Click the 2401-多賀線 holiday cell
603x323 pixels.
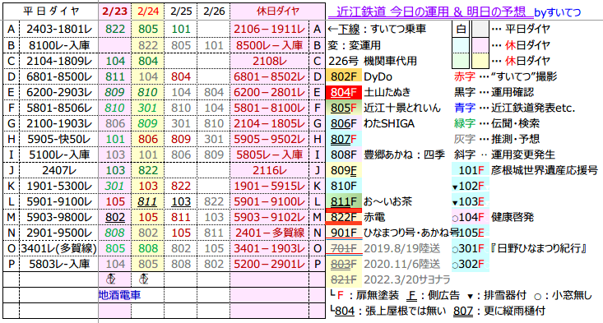pos(270,233)
